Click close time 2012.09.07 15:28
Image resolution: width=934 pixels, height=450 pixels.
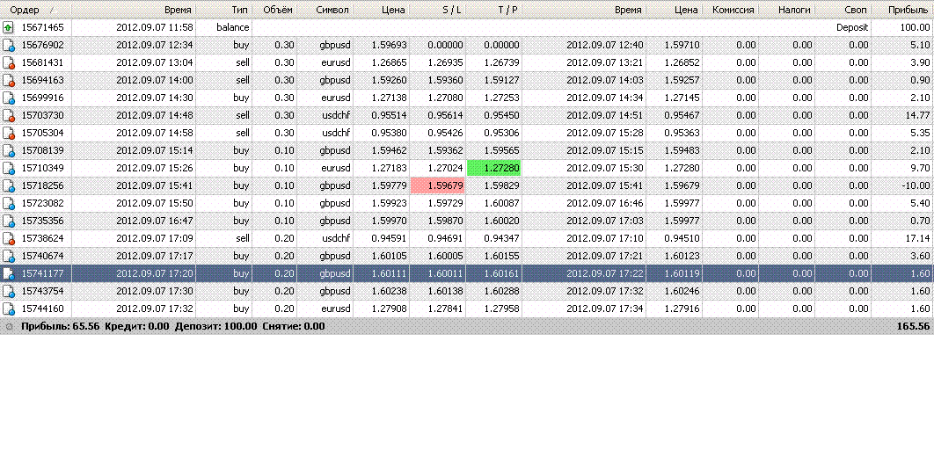[605, 133]
